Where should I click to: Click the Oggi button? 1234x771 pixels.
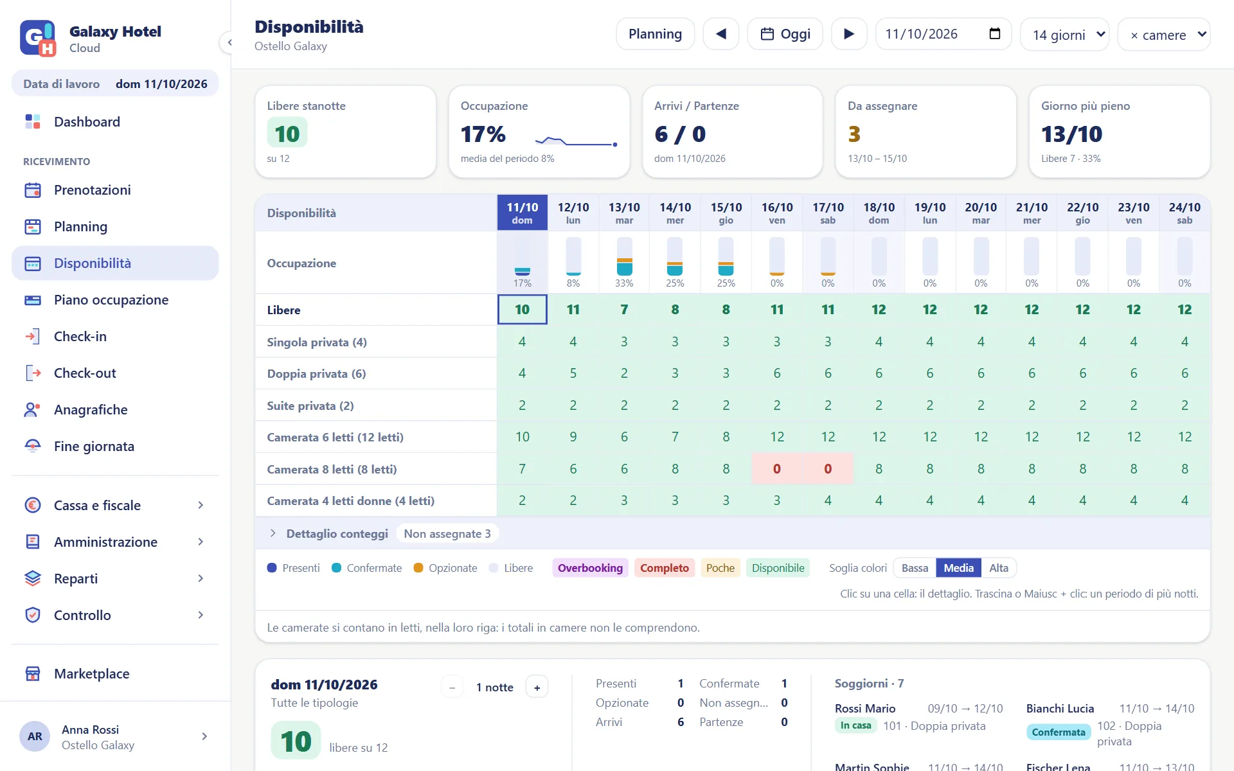point(785,34)
